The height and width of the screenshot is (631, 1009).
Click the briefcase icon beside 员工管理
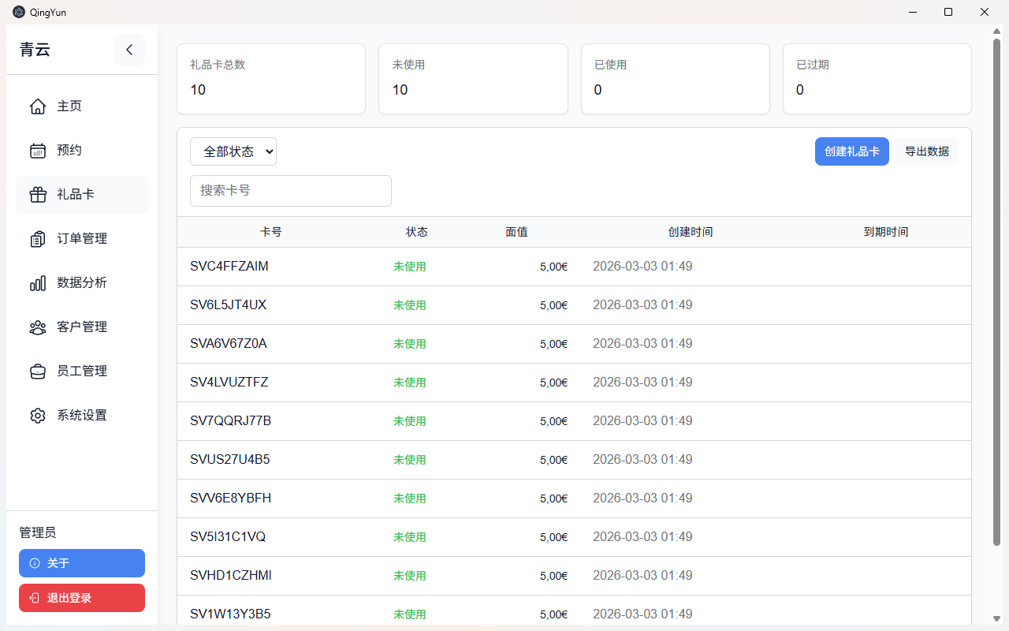click(38, 372)
